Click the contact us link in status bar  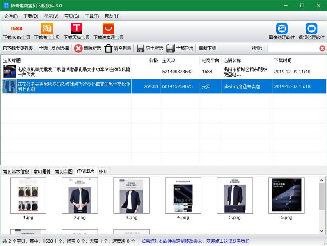(x=195, y=241)
